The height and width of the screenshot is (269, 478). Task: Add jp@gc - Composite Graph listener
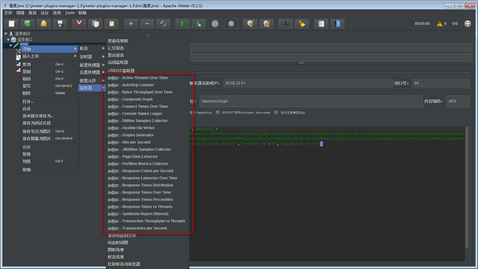click(148, 99)
